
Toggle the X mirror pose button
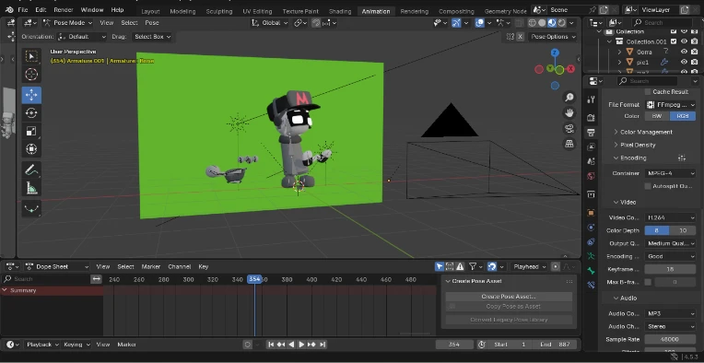click(x=521, y=37)
